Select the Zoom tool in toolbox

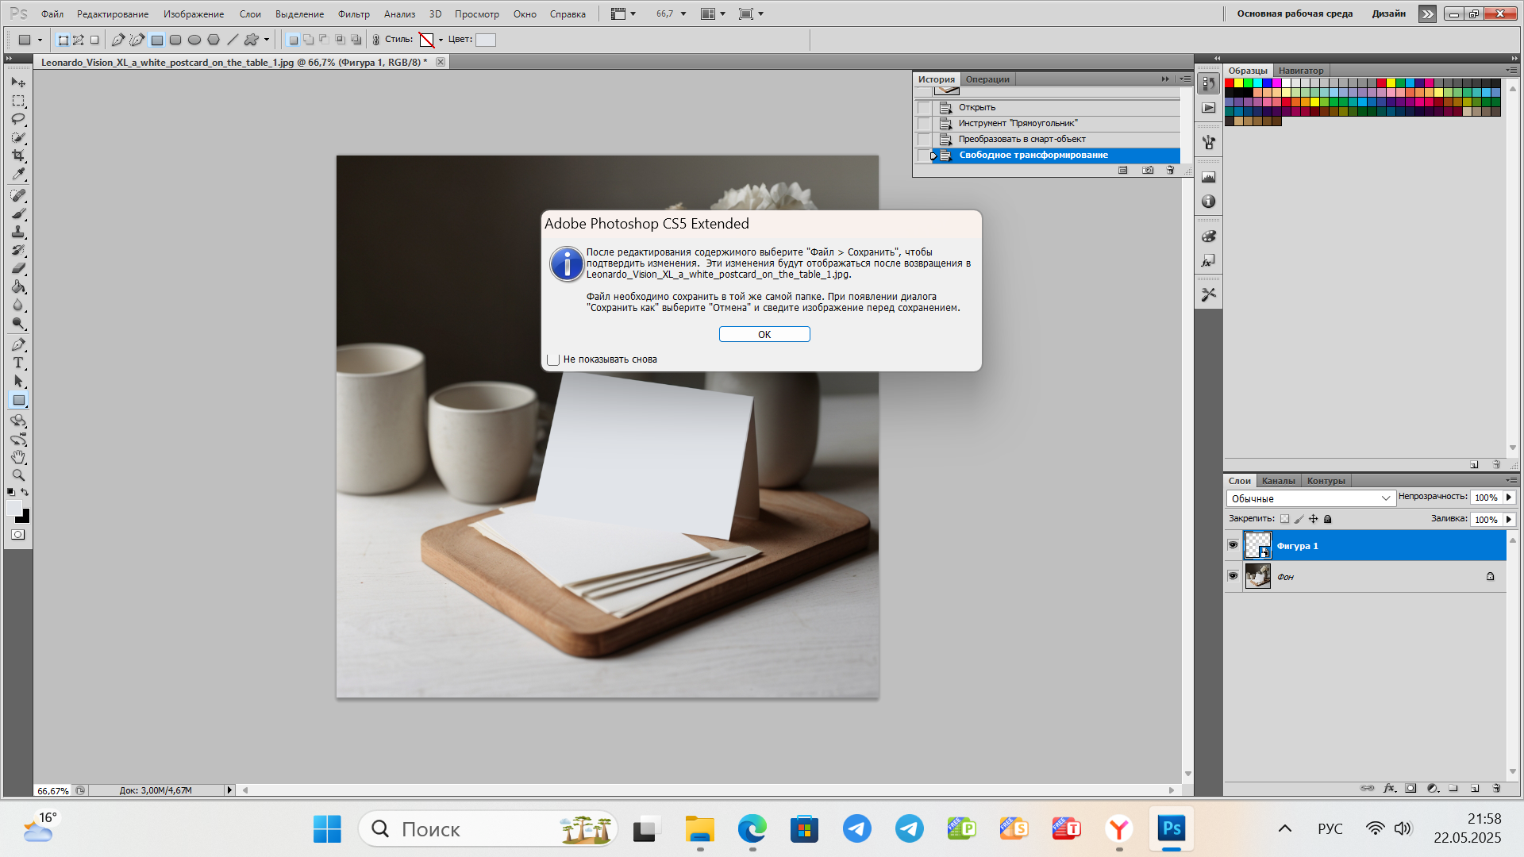tap(18, 475)
